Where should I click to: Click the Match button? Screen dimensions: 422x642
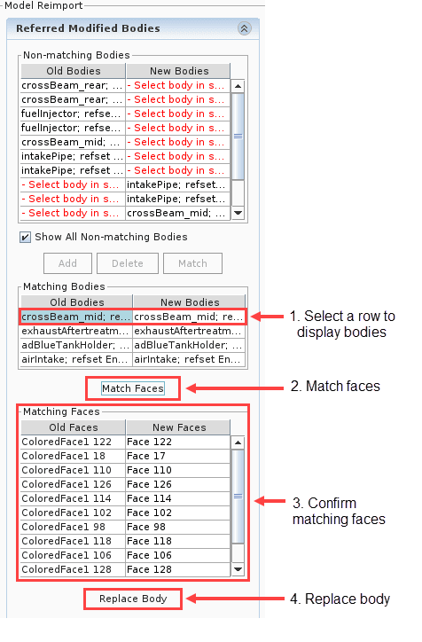click(192, 263)
